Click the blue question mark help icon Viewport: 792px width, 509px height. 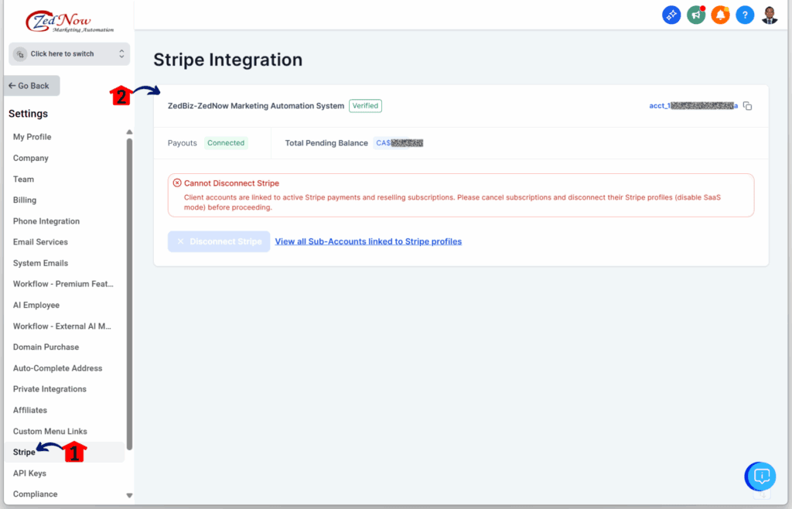click(x=745, y=15)
